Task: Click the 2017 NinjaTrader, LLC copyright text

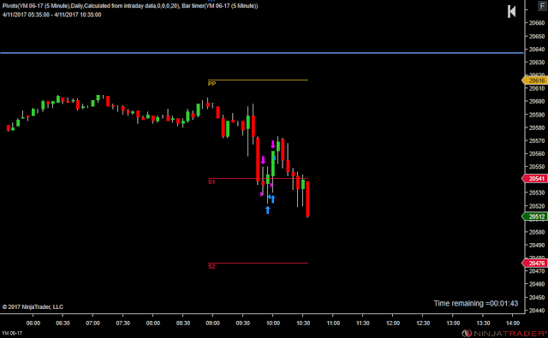Action: 33,307
